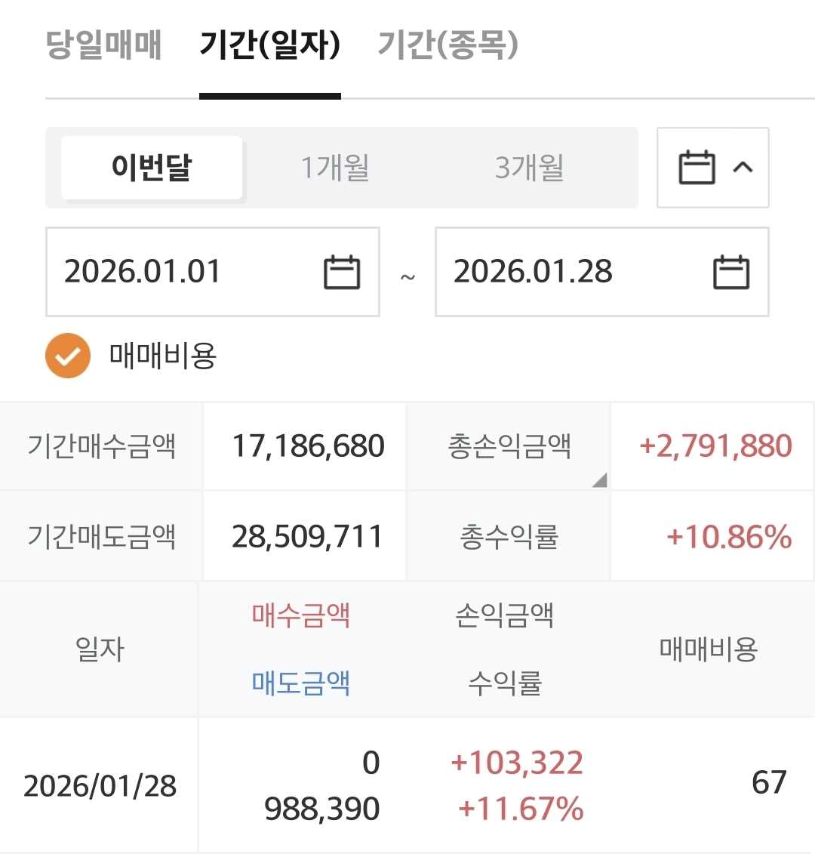The width and height of the screenshot is (815, 854).
Task: Expand 총손익금액 cell corner triangle
Action: [600, 480]
